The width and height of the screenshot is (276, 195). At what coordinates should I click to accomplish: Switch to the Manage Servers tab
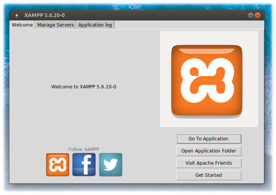[x=56, y=25]
